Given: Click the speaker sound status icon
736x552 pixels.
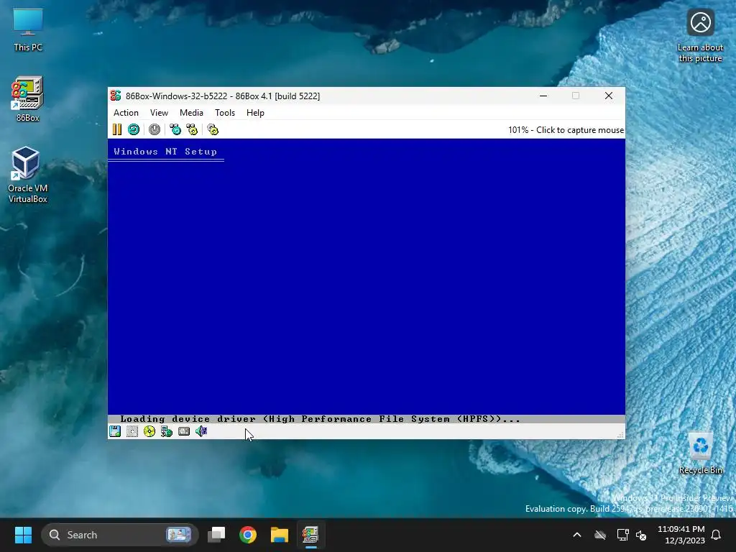Looking at the screenshot, I should [x=201, y=431].
